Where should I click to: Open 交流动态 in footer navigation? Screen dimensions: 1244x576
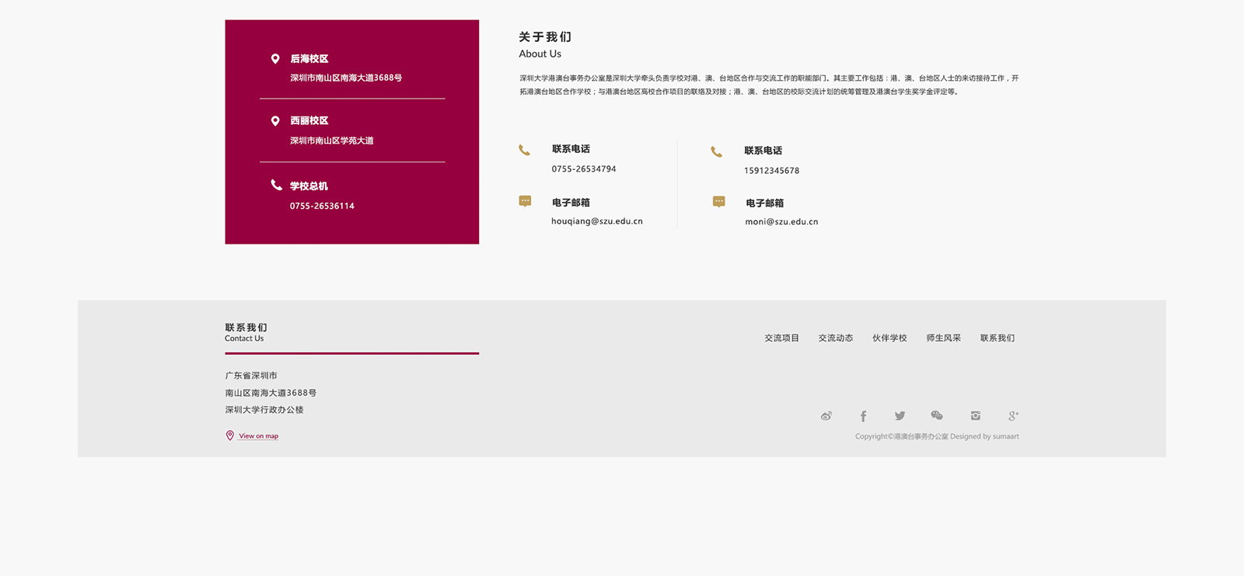coord(836,338)
